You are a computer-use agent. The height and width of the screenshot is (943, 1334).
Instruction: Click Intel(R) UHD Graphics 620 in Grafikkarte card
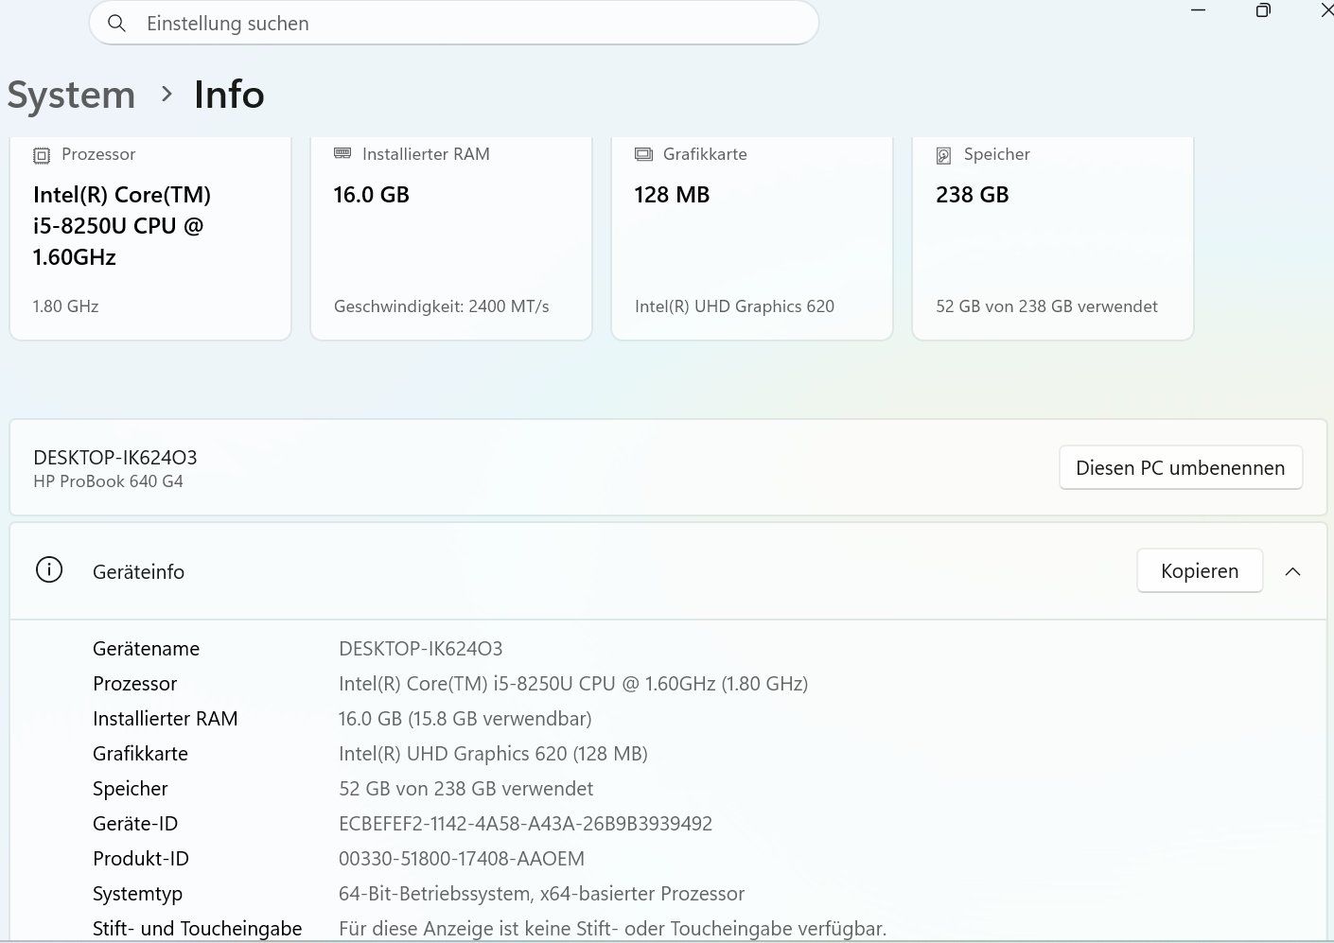(x=734, y=306)
